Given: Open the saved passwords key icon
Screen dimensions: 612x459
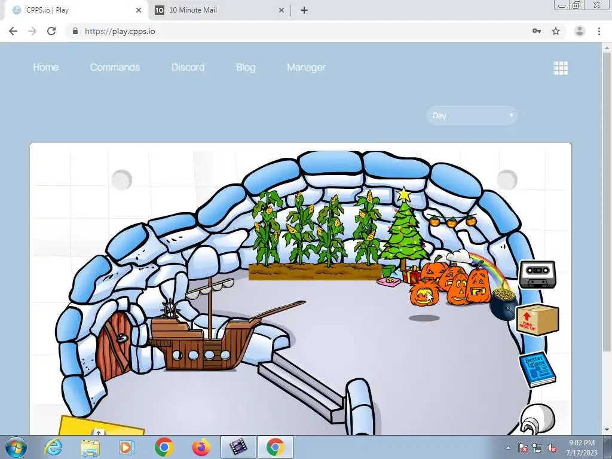Looking at the screenshot, I should [537, 31].
